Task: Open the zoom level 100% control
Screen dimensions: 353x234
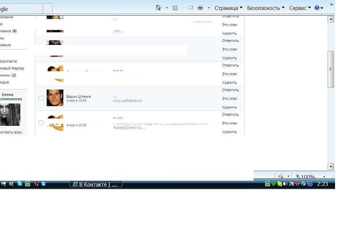Action: click(x=305, y=177)
